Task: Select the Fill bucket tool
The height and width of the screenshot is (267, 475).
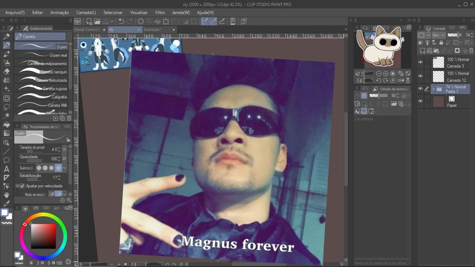Action: click(x=7, y=124)
